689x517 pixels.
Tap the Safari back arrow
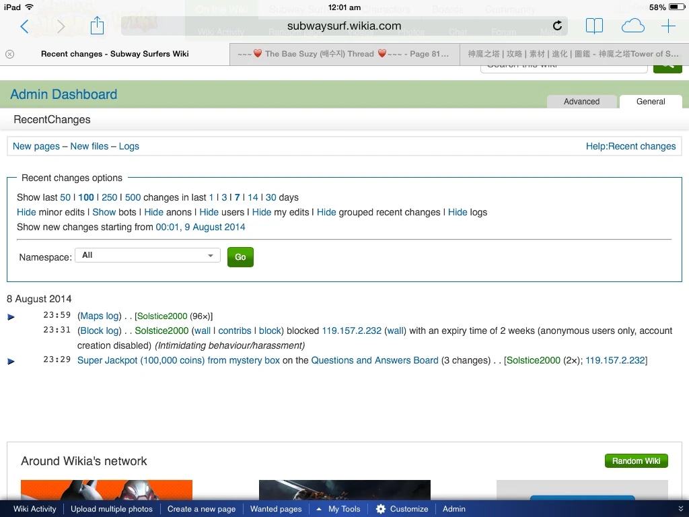pos(25,26)
